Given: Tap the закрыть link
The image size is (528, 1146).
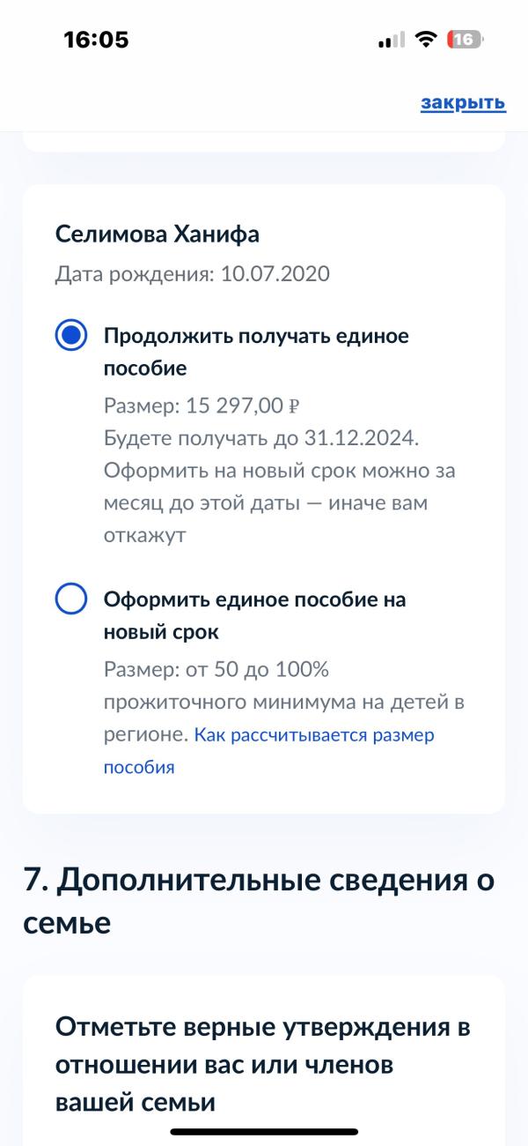Looking at the screenshot, I should point(463,103).
